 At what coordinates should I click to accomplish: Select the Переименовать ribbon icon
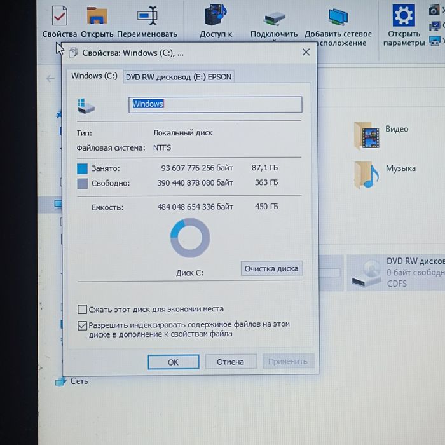[x=147, y=16]
